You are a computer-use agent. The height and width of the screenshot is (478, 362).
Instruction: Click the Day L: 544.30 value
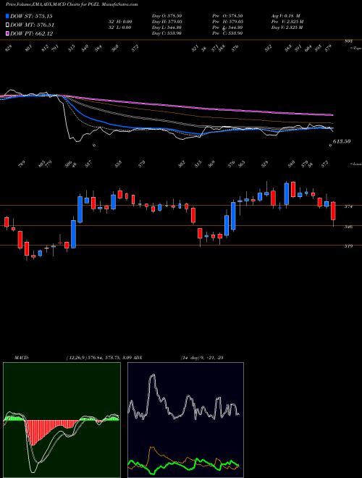tap(167, 28)
